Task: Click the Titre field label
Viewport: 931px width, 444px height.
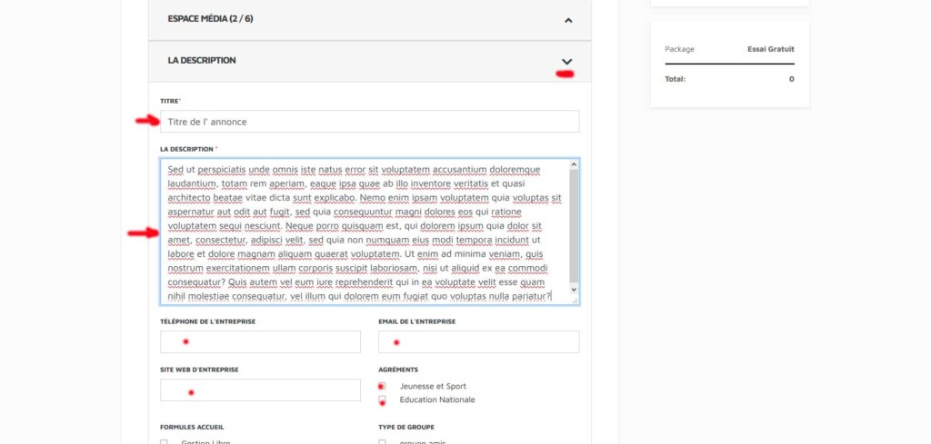Action: pos(169,102)
